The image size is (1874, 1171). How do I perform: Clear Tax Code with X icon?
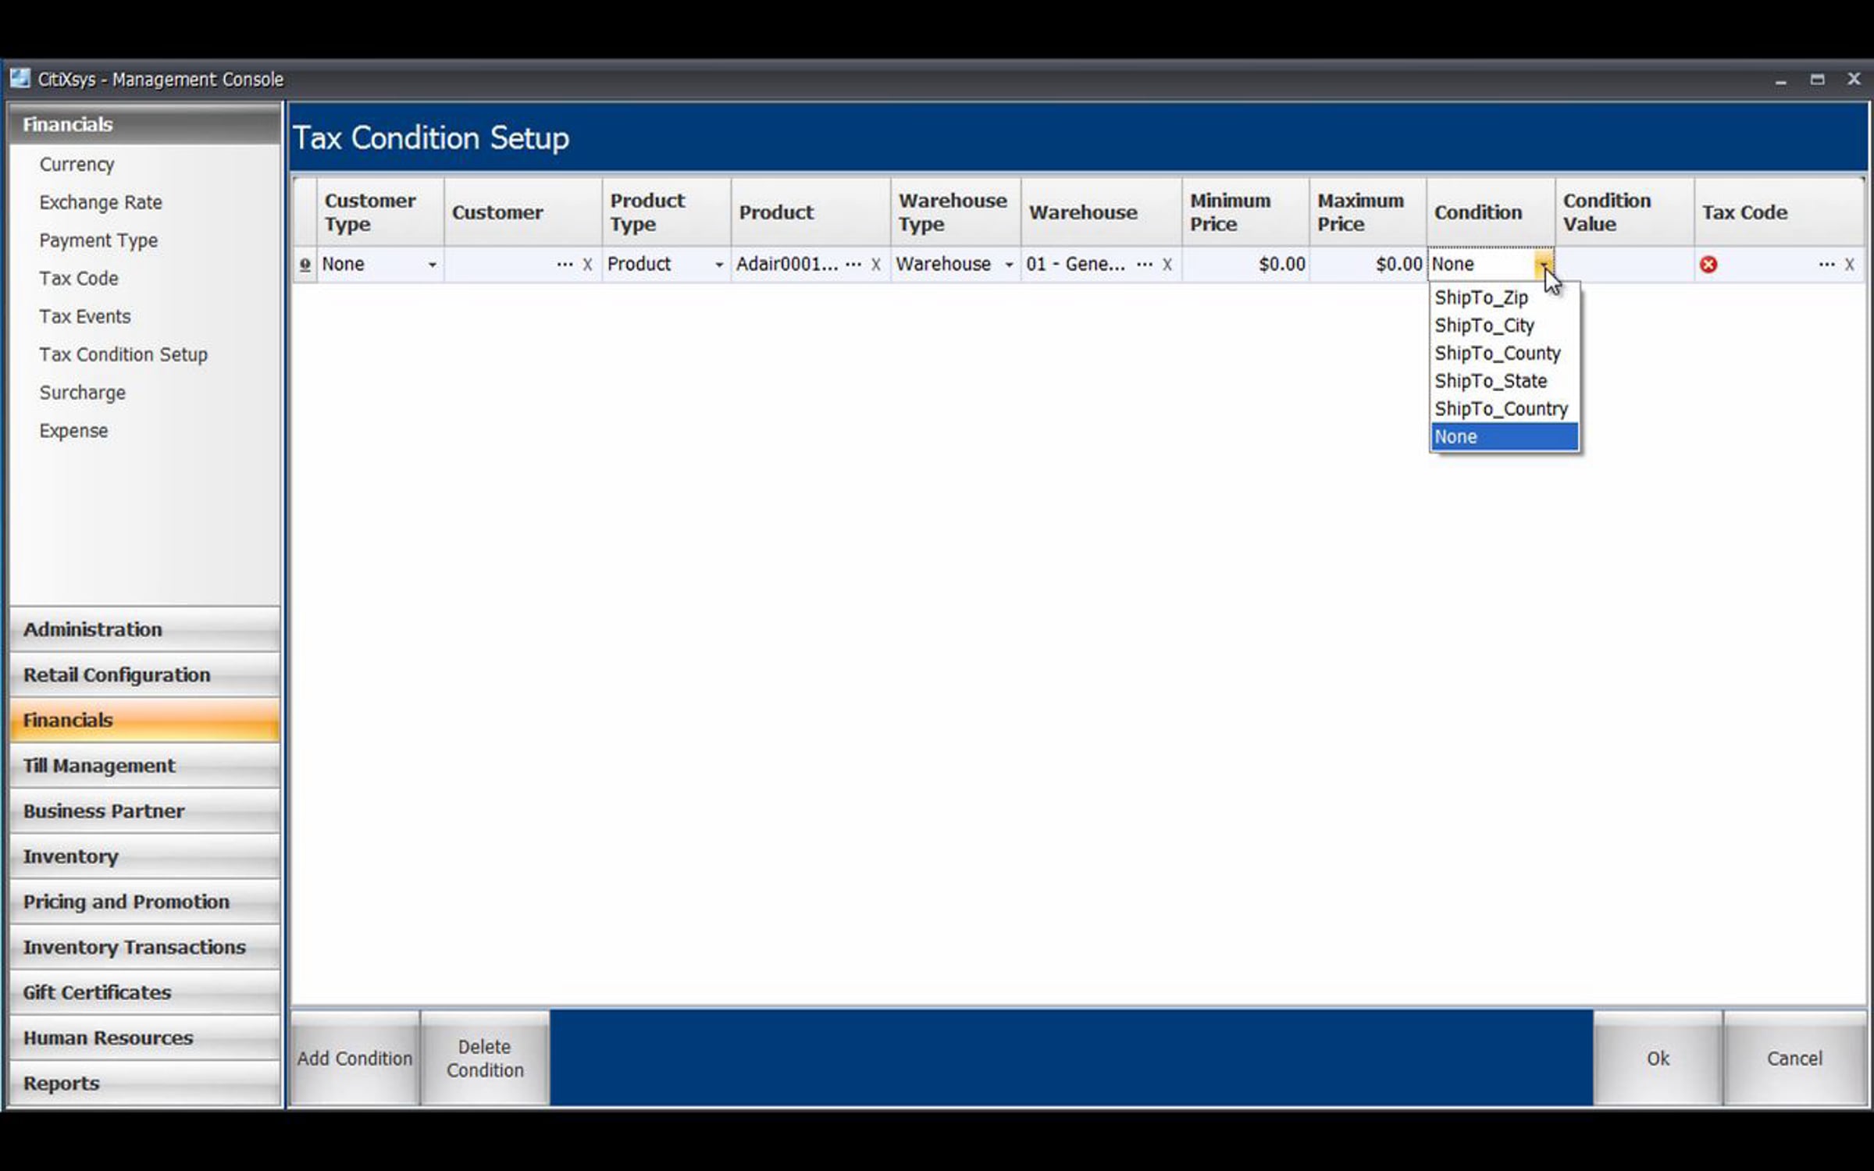click(1849, 265)
